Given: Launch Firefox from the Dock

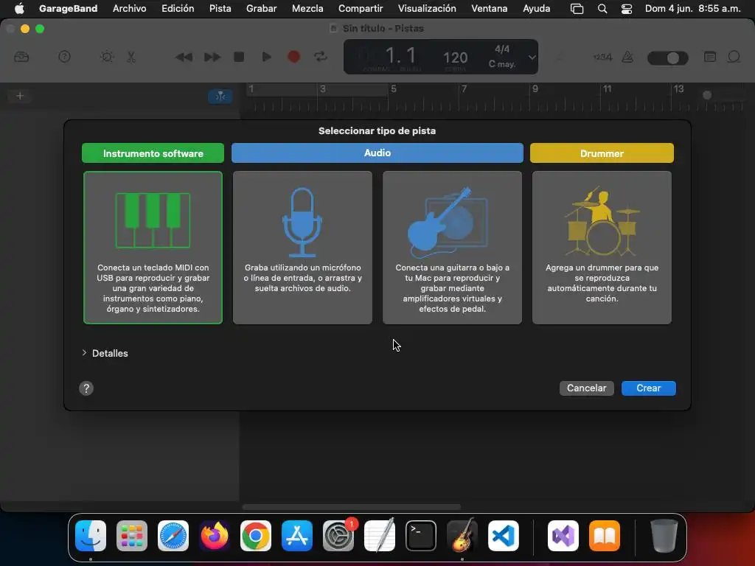Looking at the screenshot, I should [x=215, y=536].
